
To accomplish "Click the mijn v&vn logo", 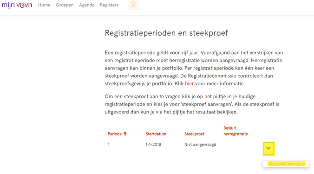I will (x=17, y=5).
